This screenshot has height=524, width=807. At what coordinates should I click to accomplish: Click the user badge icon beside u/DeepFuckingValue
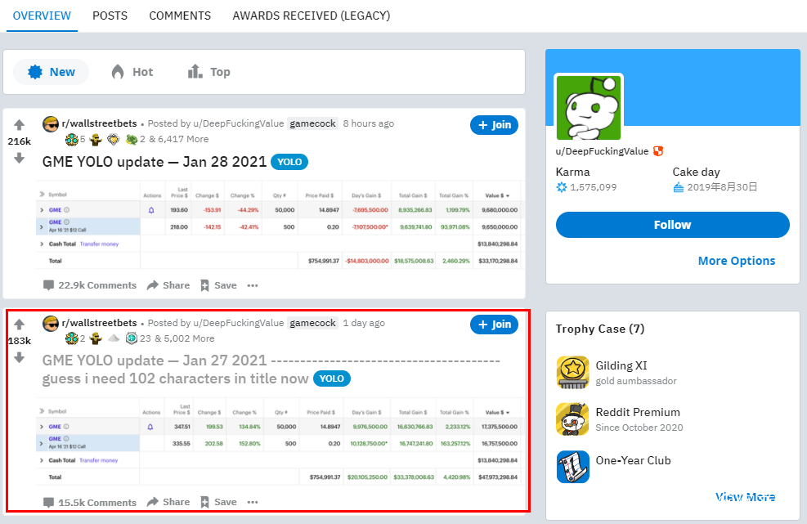tap(657, 150)
